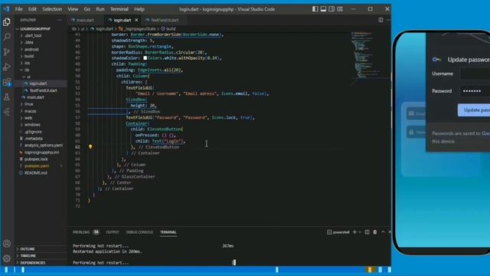Click the white color swatch before Colors.white
This screenshot has height=276, width=490.
145,58
